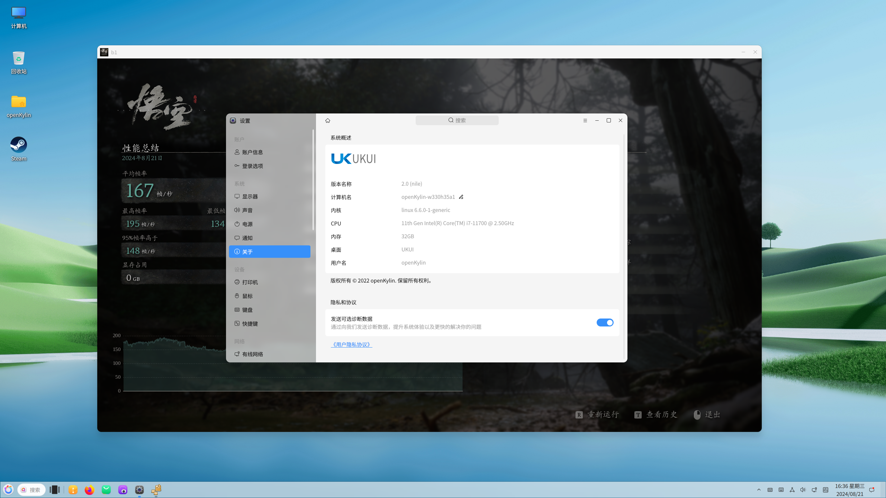Click 退出 in the b1 window

click(707, 415)
